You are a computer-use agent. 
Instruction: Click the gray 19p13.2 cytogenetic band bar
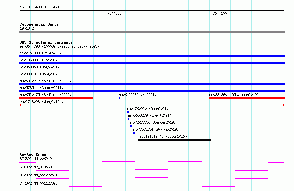[152, 32]
